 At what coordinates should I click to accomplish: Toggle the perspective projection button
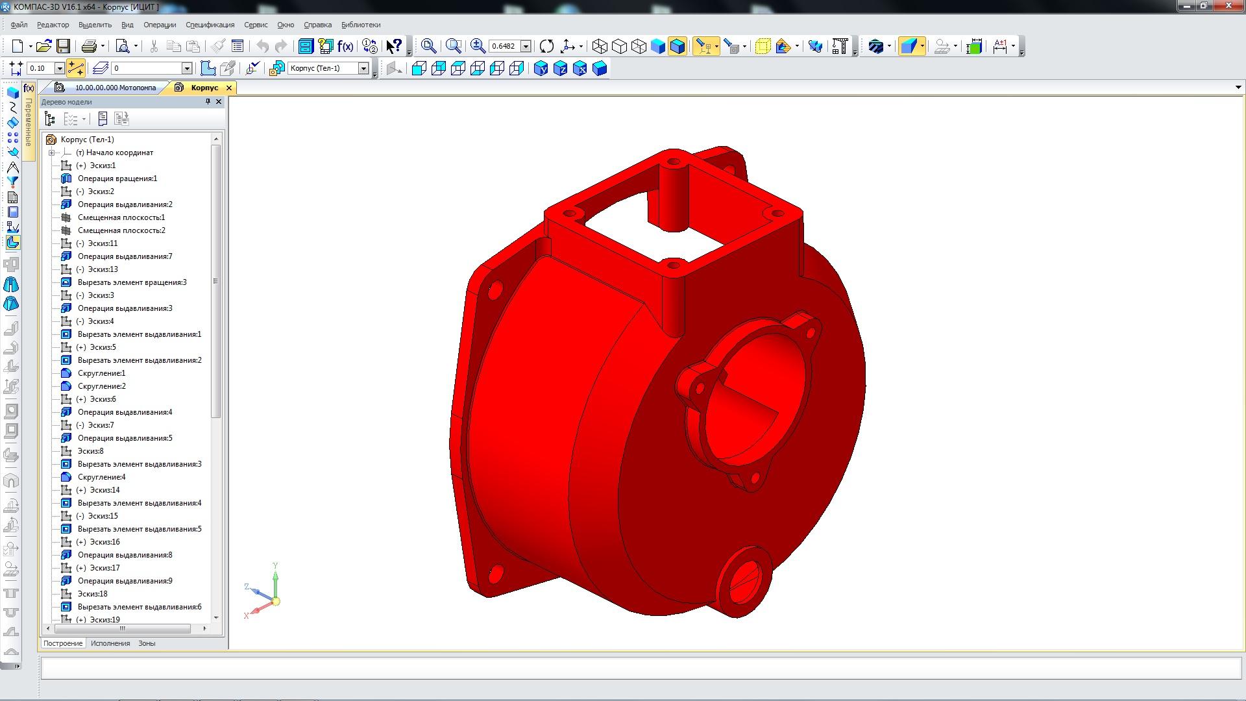click(763, 46)
